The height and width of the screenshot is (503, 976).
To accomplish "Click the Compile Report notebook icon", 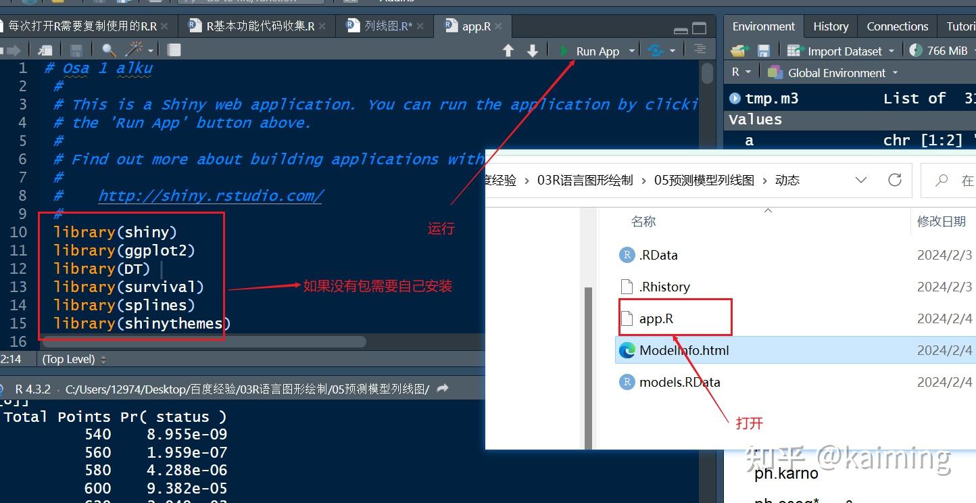I will 174,50.
